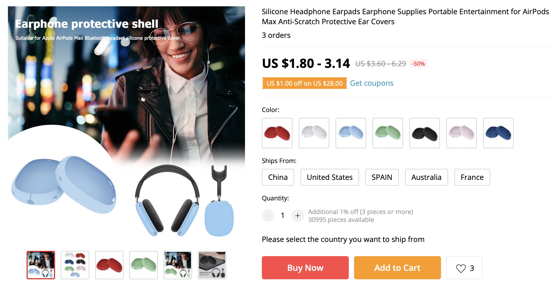Select the red earpad color

[x=277, y=133]
